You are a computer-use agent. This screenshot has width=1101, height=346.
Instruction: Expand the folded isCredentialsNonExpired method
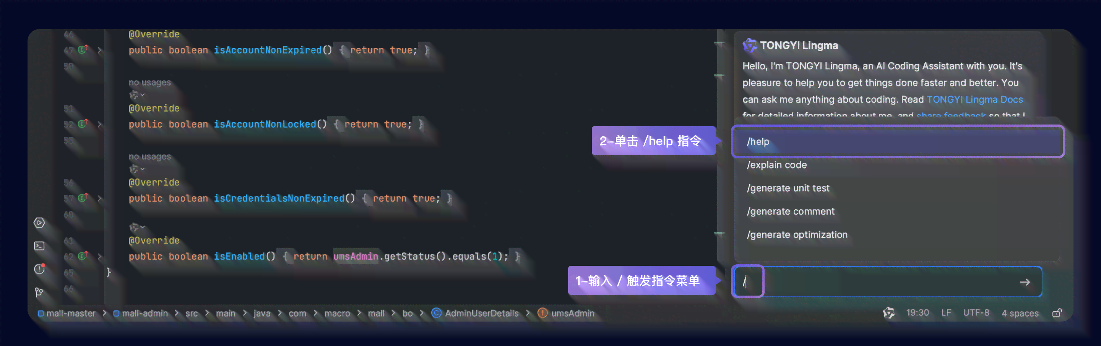pyautogui.click(x=99, y=198)
